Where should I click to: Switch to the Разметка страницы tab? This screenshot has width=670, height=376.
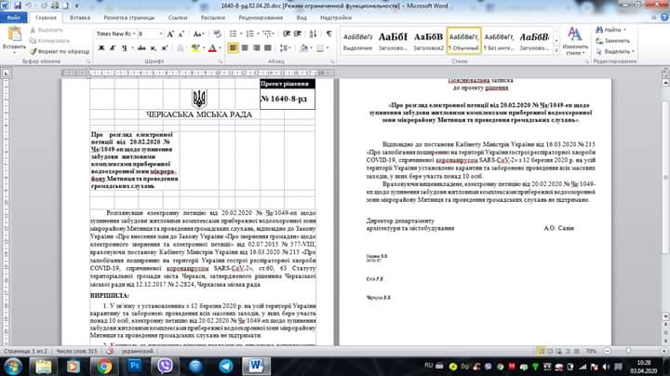pos(129,18)
